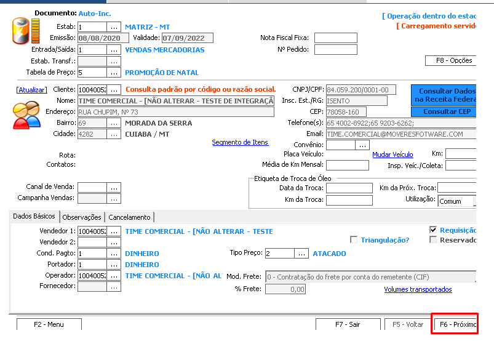Open lookup button for Cliente field
This screenshot has width=494, height=341.
(x=114, y=90)
